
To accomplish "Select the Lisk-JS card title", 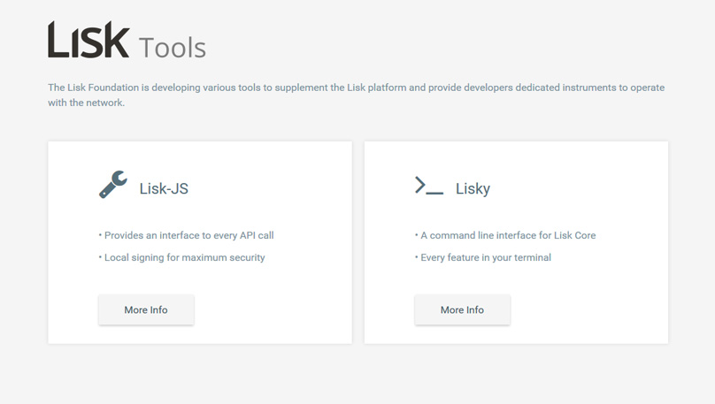I will click(x=164, y=188).
